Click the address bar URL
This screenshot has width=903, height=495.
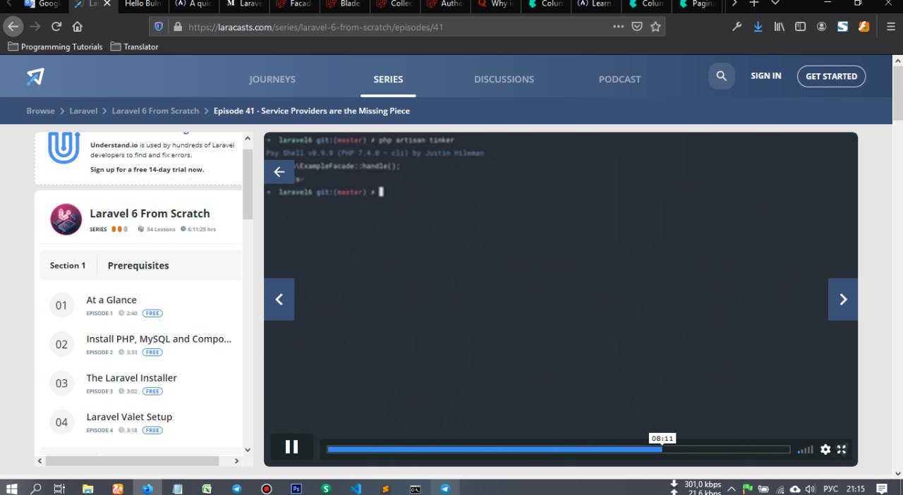[x=316, y=27]
